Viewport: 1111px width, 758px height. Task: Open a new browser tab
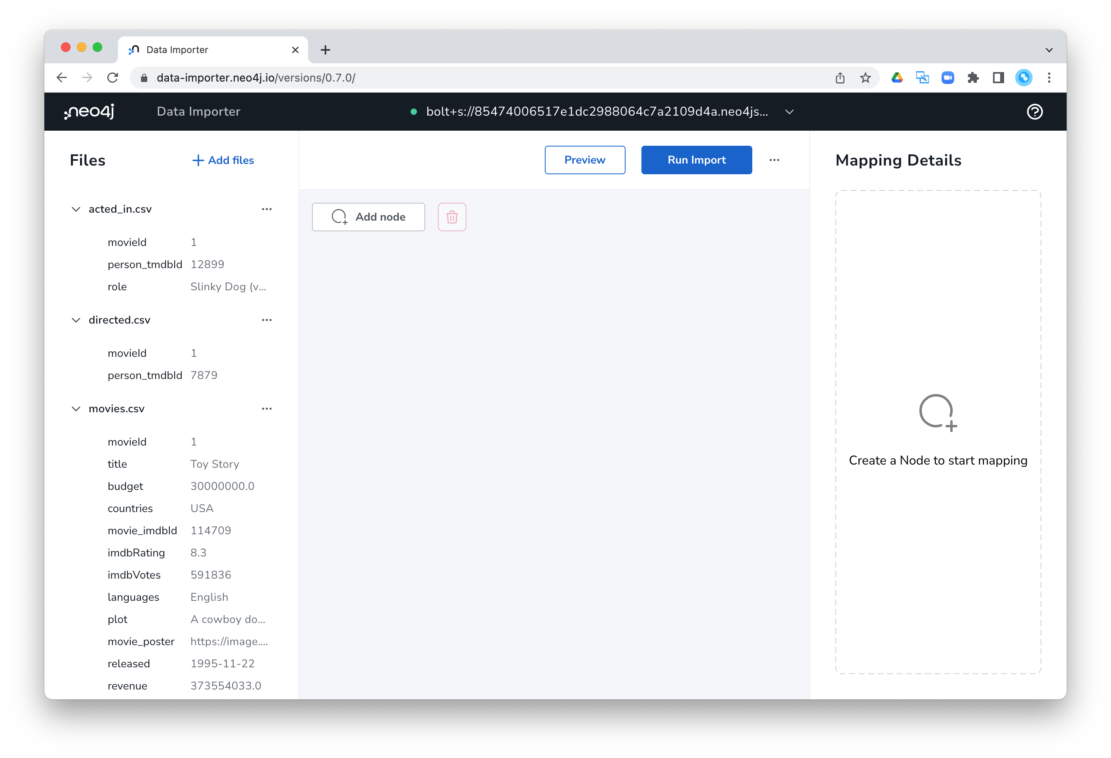[x=325, y=50]
